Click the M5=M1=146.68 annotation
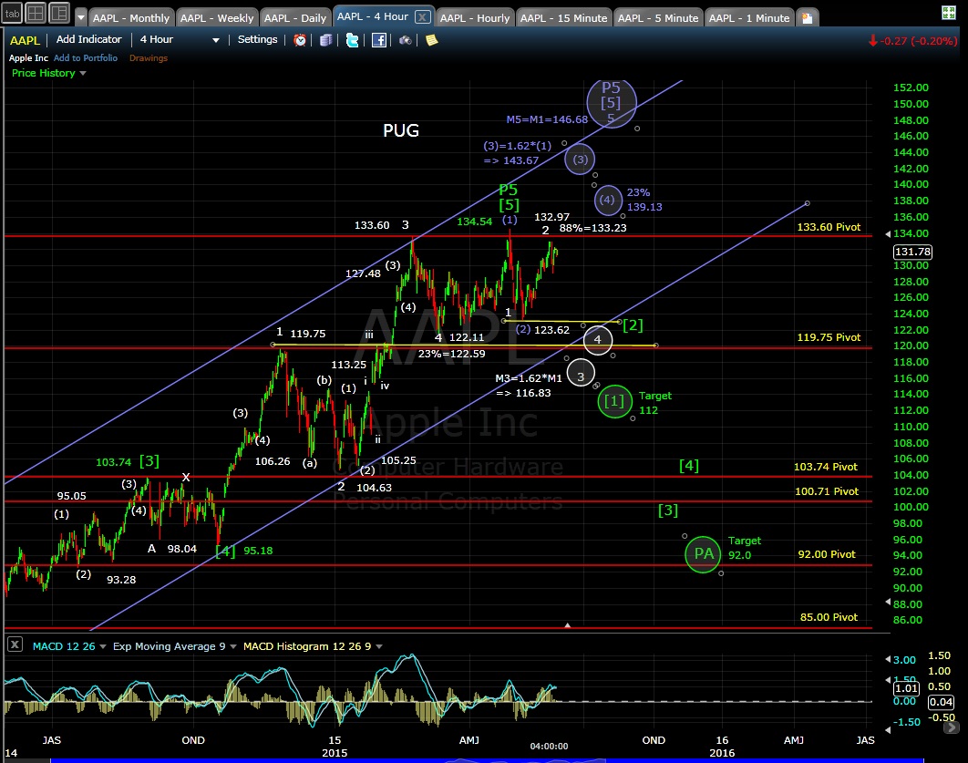Viewport: 968px width, 763px height. [547, 119]
